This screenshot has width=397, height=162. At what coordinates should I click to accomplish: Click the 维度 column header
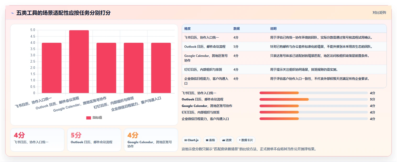(x=188, y=28)
